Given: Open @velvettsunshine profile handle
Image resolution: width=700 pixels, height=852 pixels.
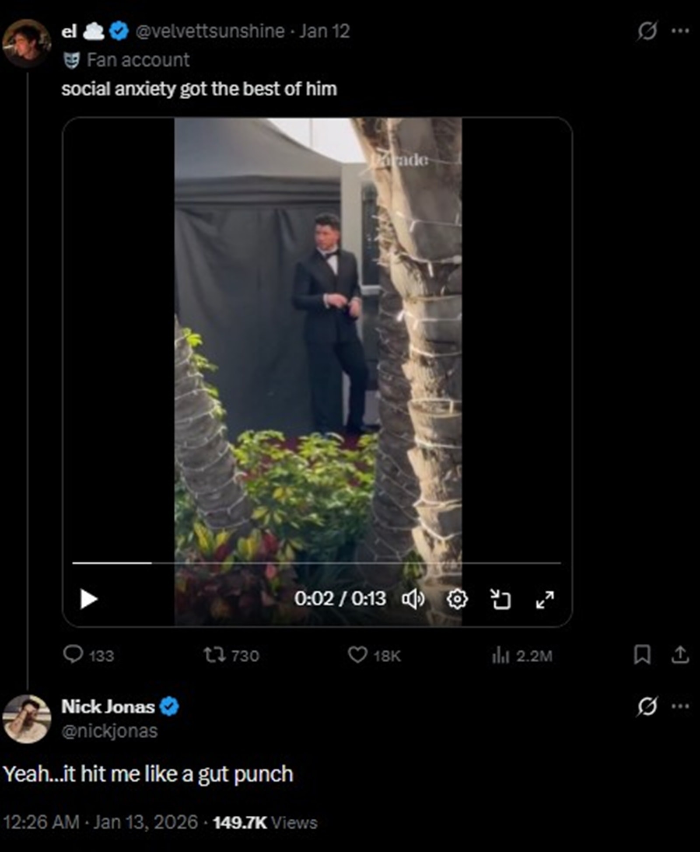Looking at the screenshot, I should 210,31.
